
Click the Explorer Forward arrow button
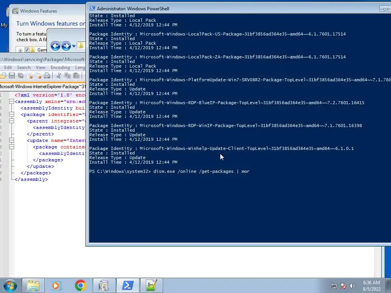66,46
